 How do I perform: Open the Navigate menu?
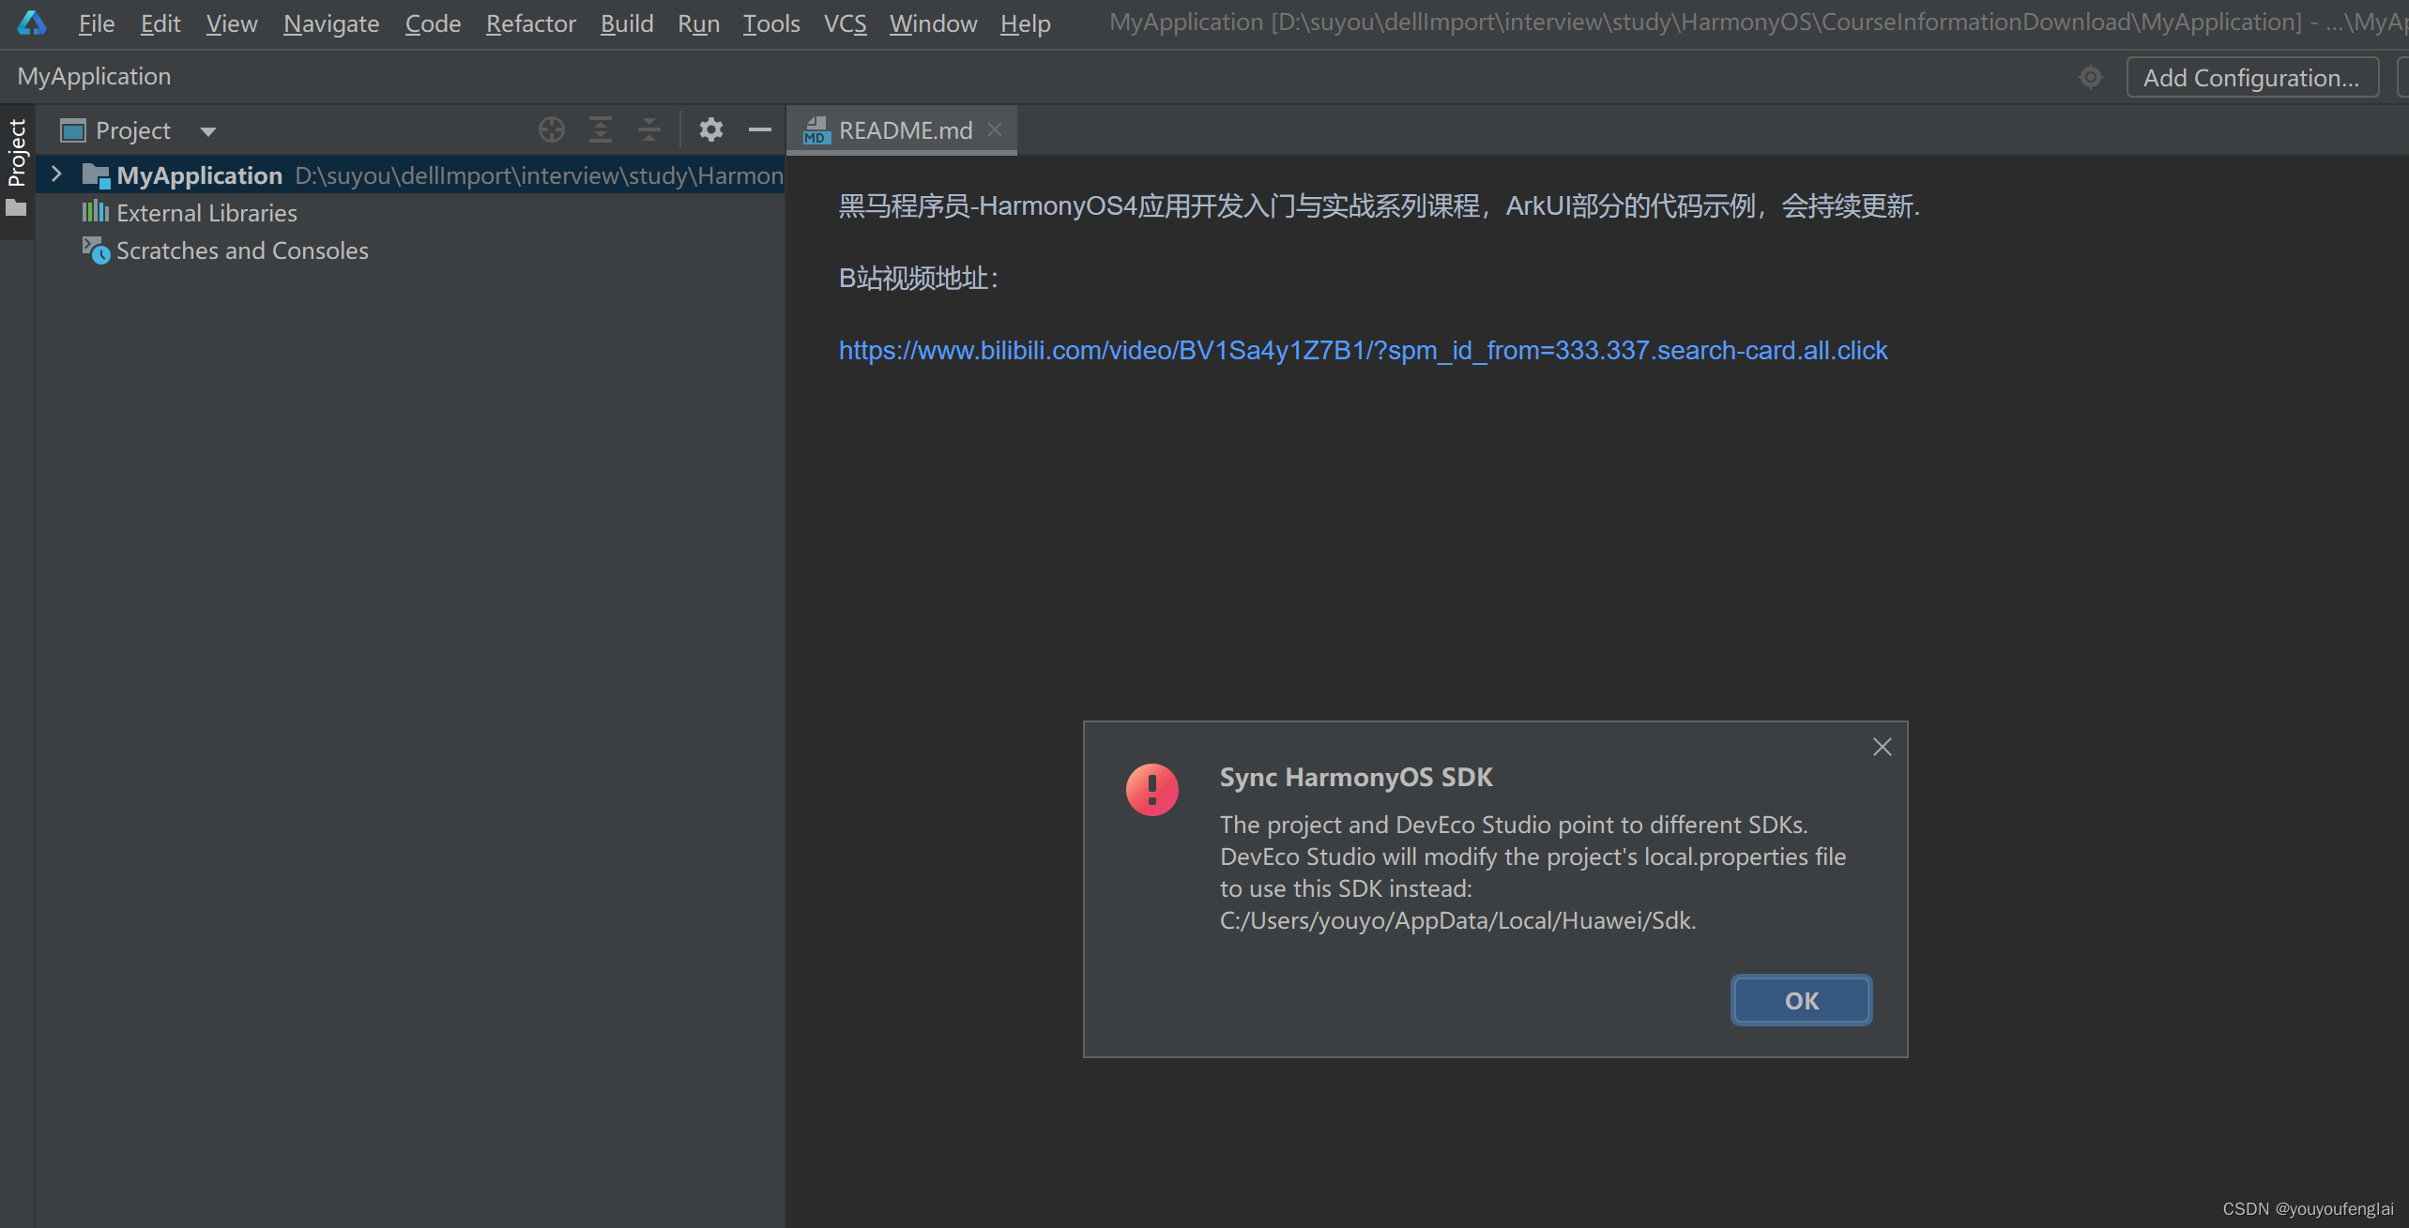click(331, 23)
